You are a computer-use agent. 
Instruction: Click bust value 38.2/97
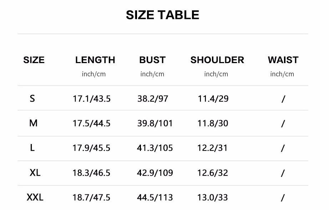tap(153, 99)
